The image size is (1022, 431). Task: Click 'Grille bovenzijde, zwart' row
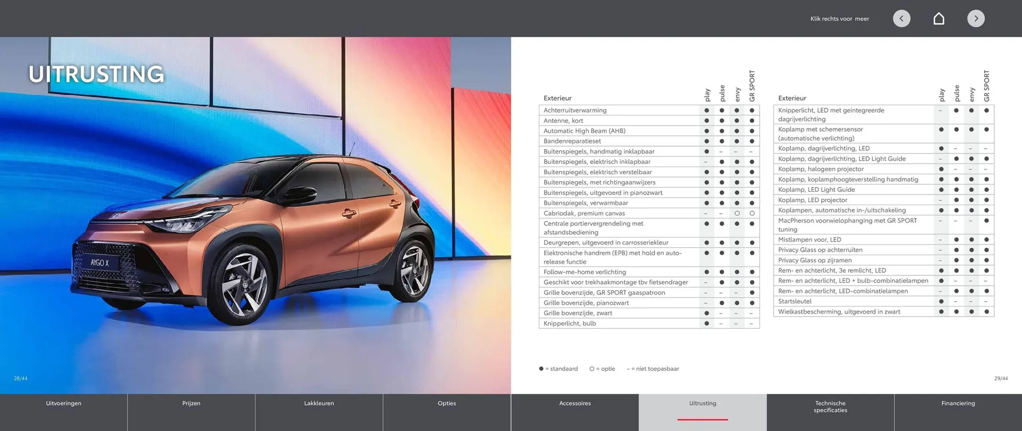point(649,313)
